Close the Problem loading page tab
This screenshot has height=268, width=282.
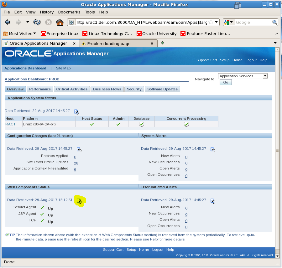[x=152, y=43]
